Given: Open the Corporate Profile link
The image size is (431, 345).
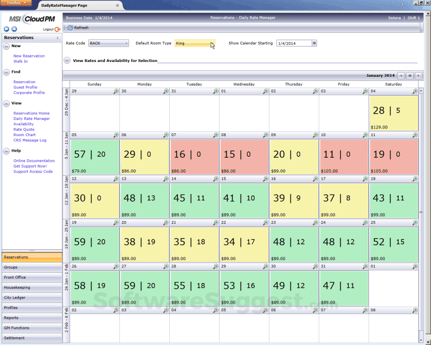Looking at the screenshot, I should pyautogui.click(x=29, y=93).
